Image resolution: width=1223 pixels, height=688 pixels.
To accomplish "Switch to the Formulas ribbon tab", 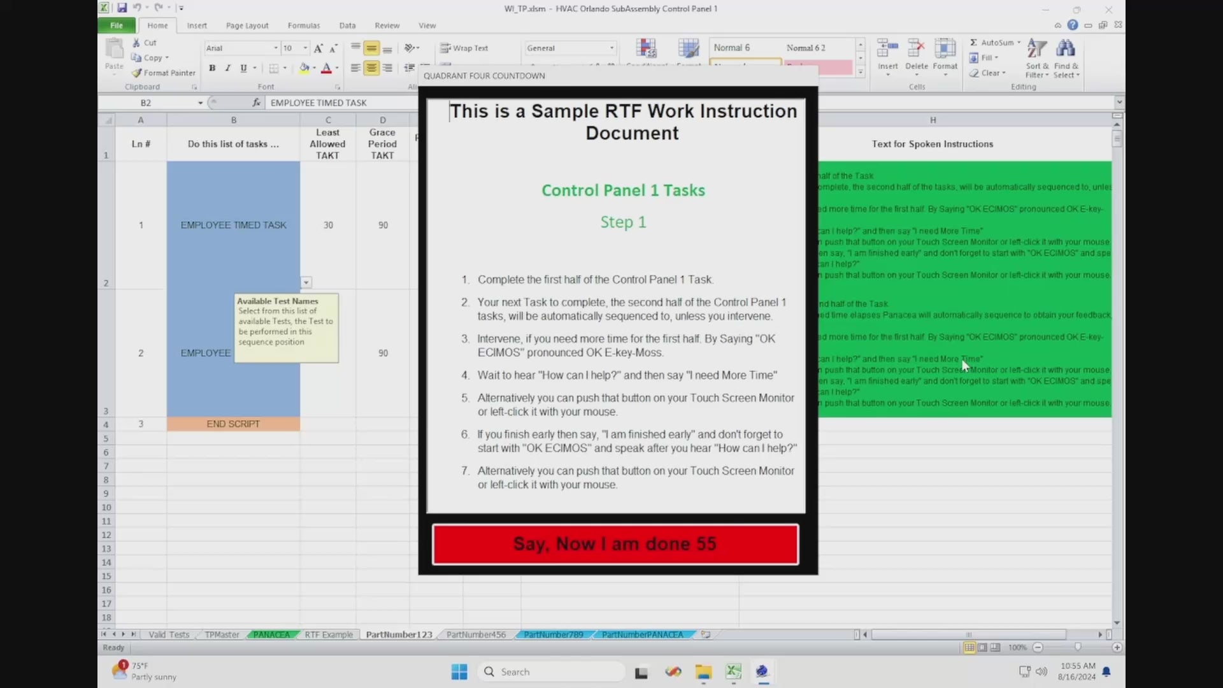I will click(304, 25).
